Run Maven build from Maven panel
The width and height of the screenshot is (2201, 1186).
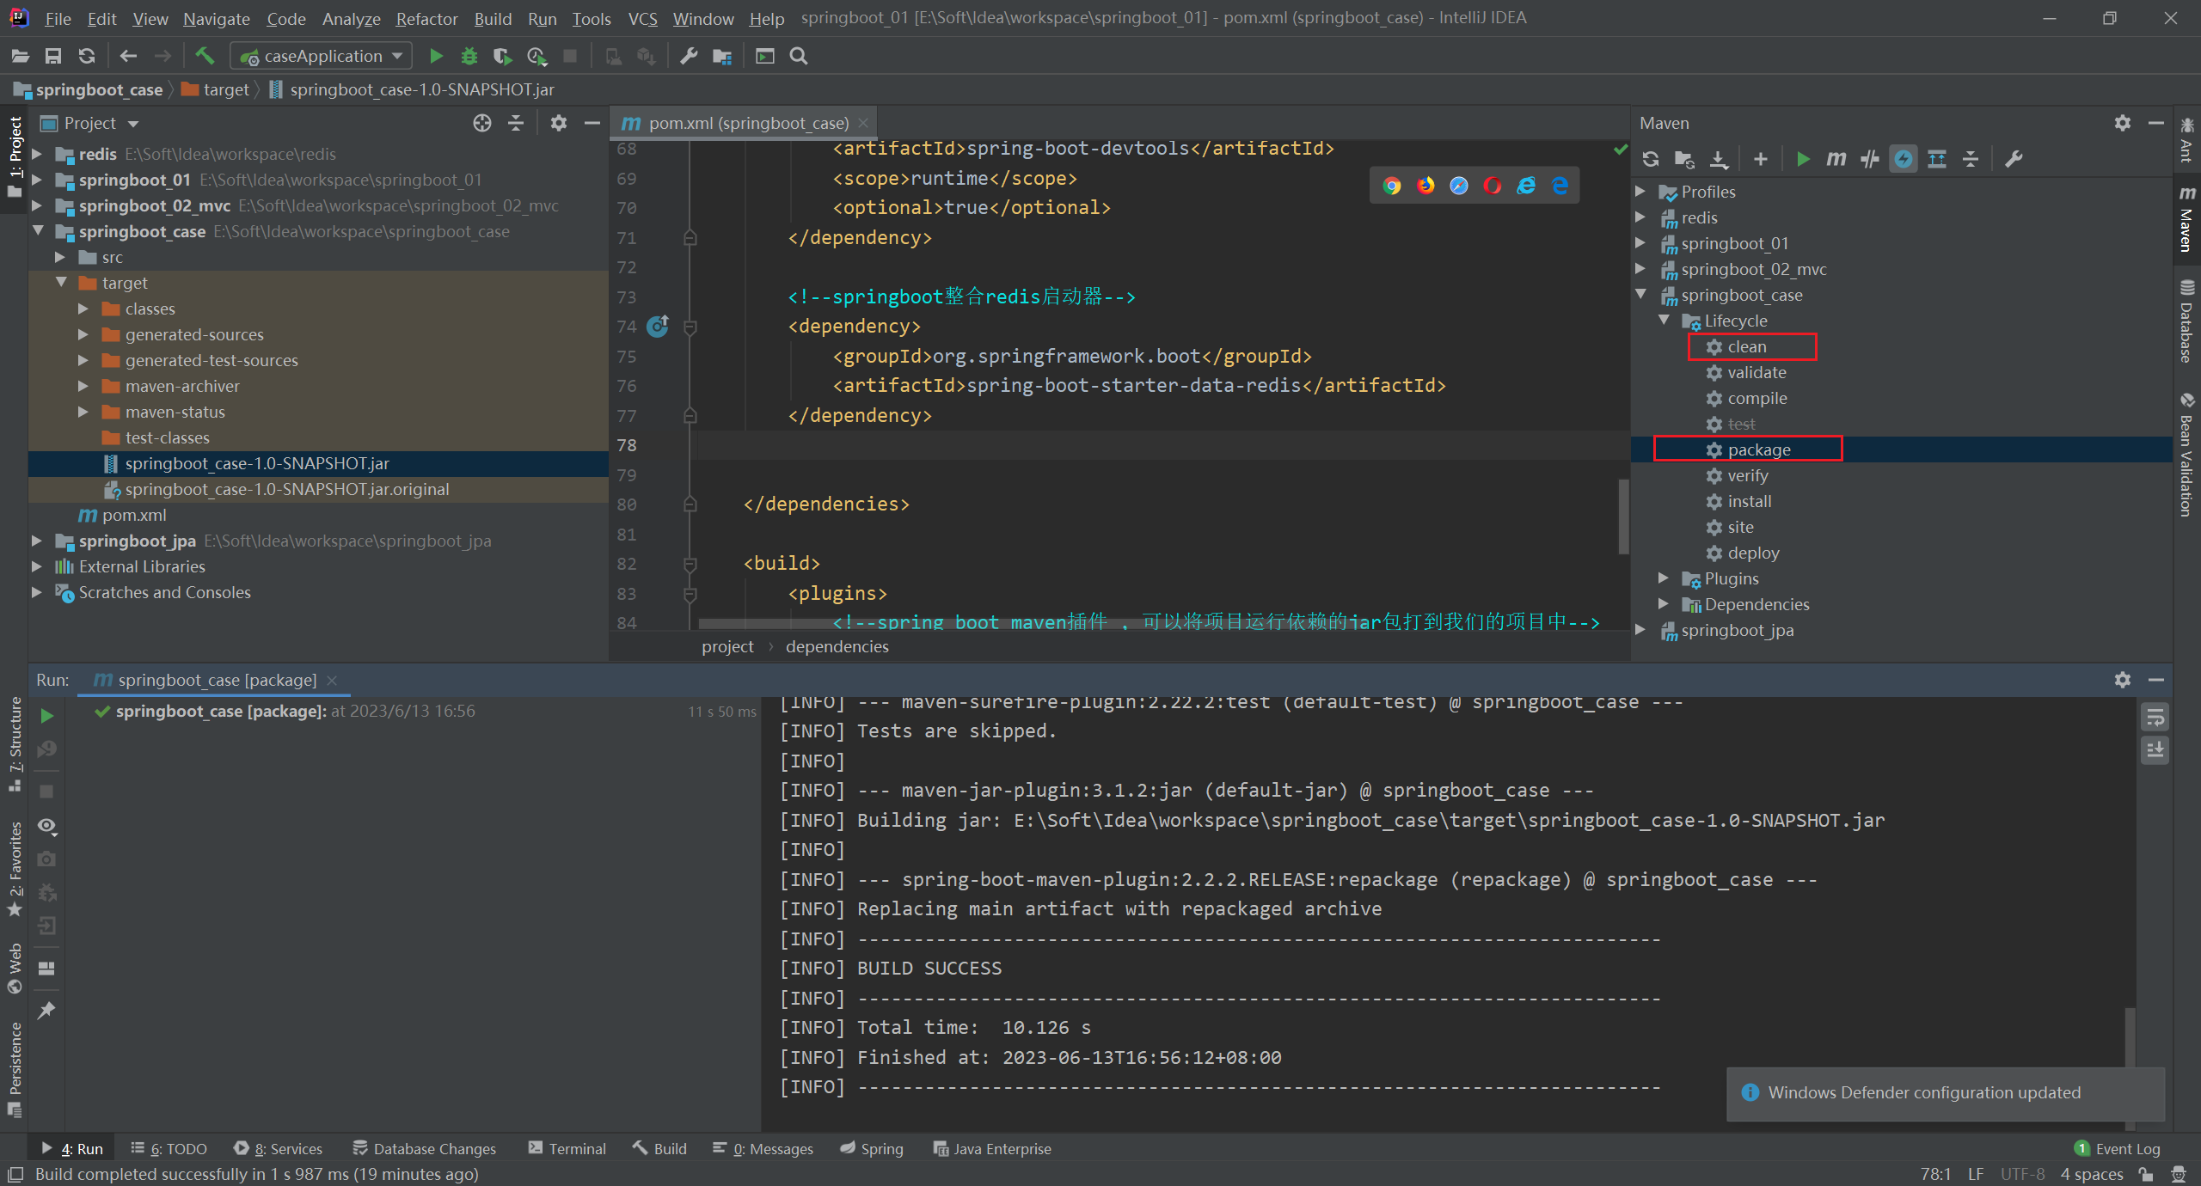[1803, 159]
